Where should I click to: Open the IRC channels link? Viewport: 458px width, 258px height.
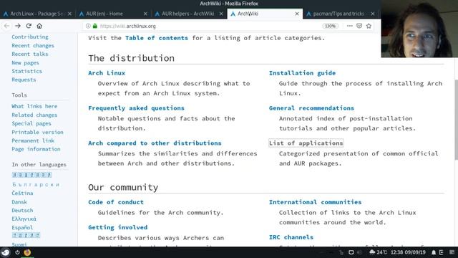click(x=291, y=237)
